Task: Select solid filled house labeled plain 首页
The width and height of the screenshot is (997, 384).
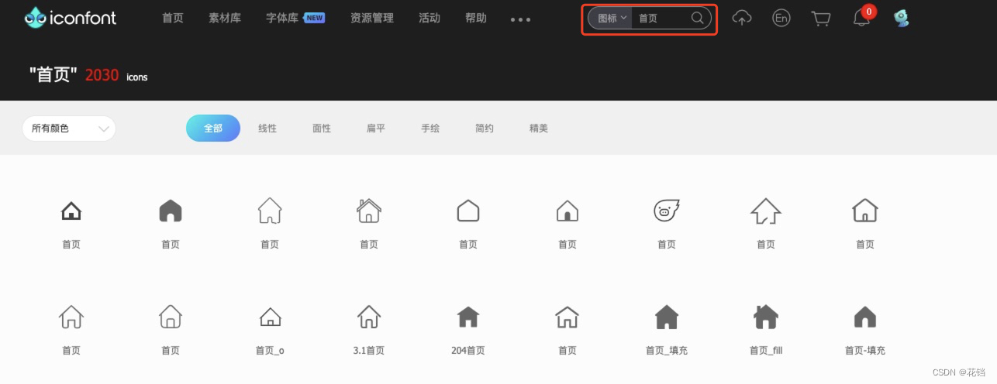Action: 170,210
